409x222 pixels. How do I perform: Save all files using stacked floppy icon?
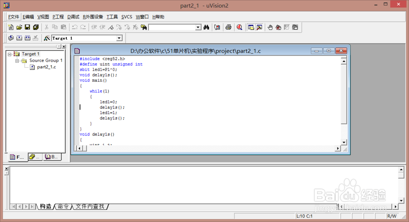click(x=36, y=27)
